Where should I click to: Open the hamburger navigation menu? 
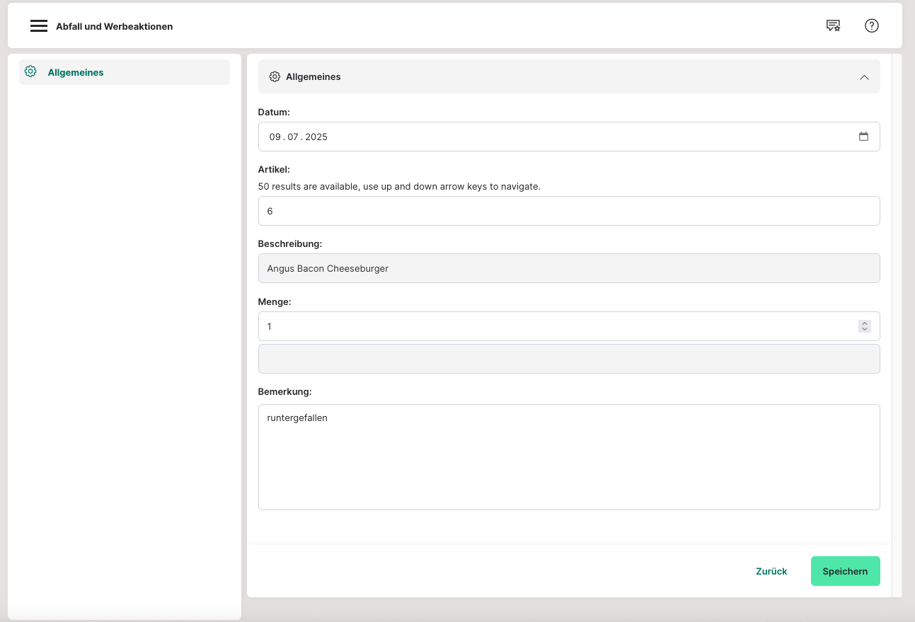coord(39,26)
